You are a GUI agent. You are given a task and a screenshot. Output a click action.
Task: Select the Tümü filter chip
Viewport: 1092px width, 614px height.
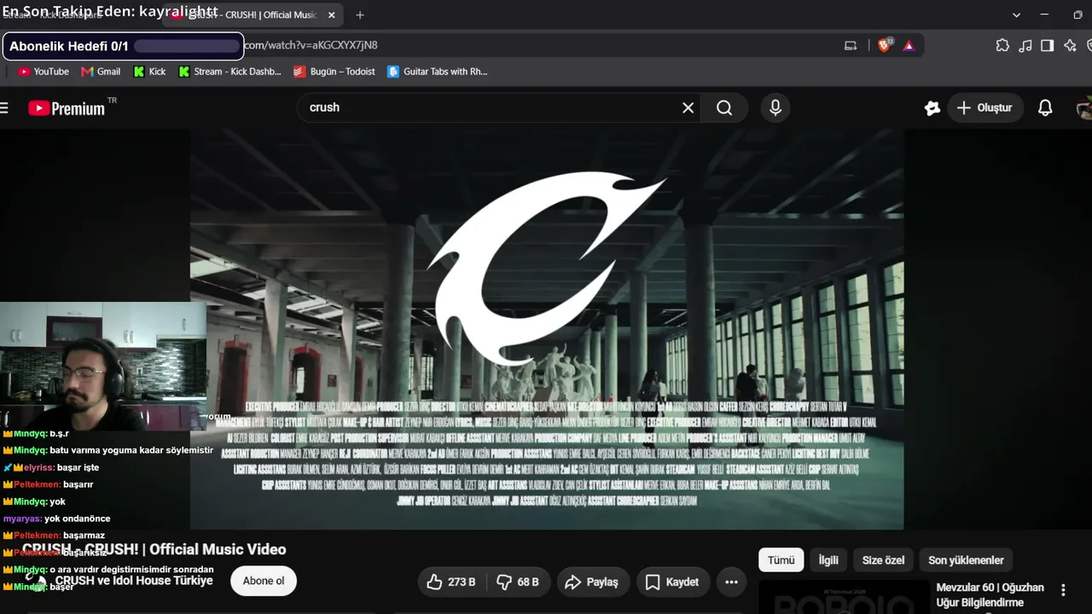781,559
